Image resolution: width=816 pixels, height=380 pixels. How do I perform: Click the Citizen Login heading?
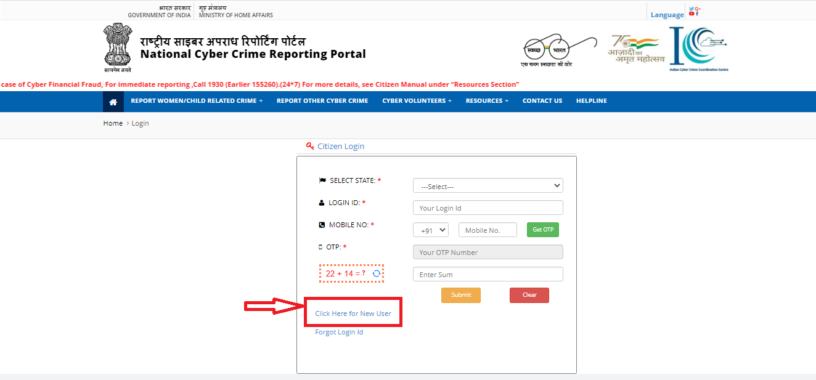tap(341, 147)
